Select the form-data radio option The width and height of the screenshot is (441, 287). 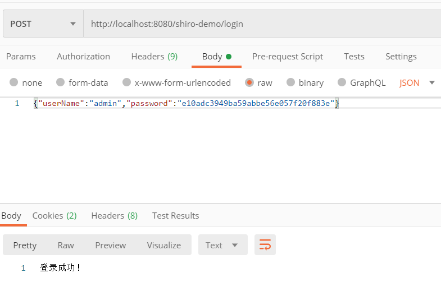[61, 82]
